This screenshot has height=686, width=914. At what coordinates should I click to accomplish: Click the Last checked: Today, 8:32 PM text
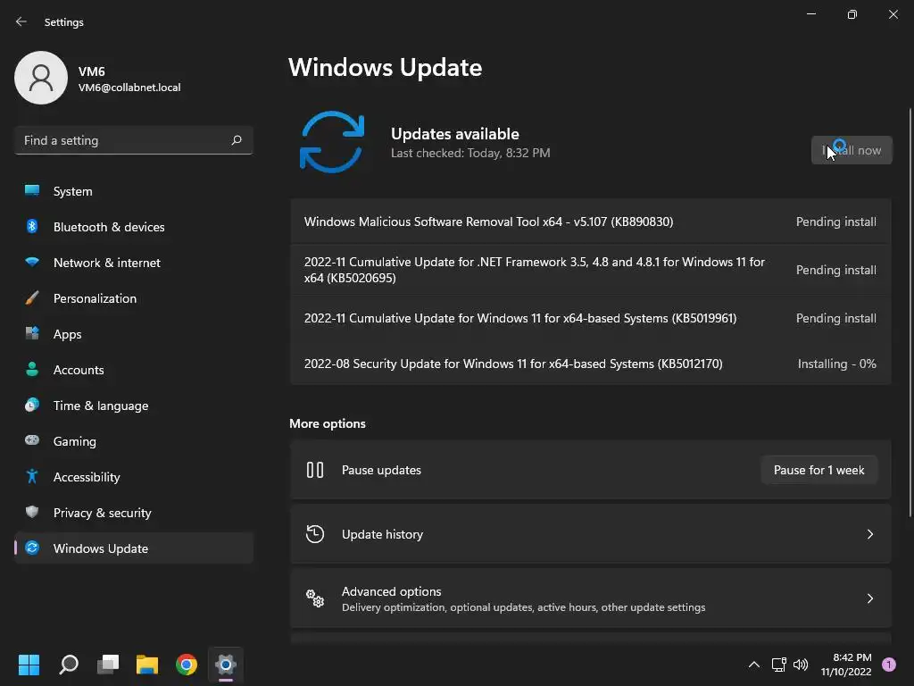pos(470,153)
